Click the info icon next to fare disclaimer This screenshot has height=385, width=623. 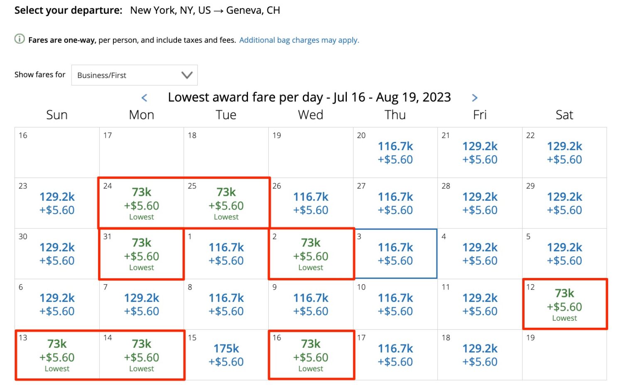(x=20, y=39)
